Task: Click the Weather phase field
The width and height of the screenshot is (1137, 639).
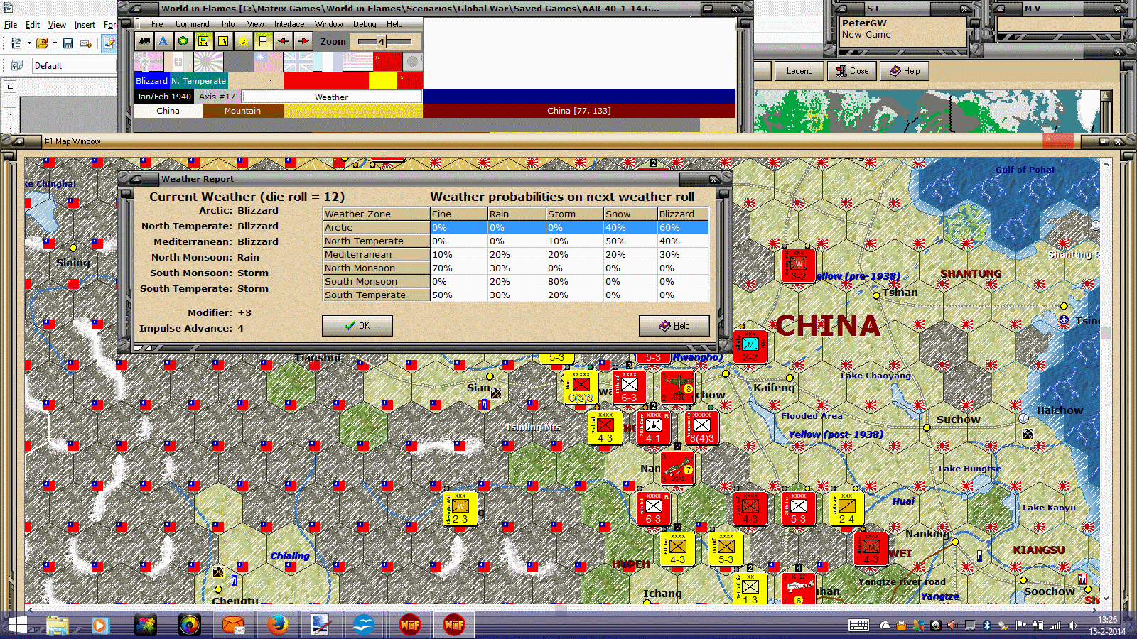Action: (x=332, y=97)
